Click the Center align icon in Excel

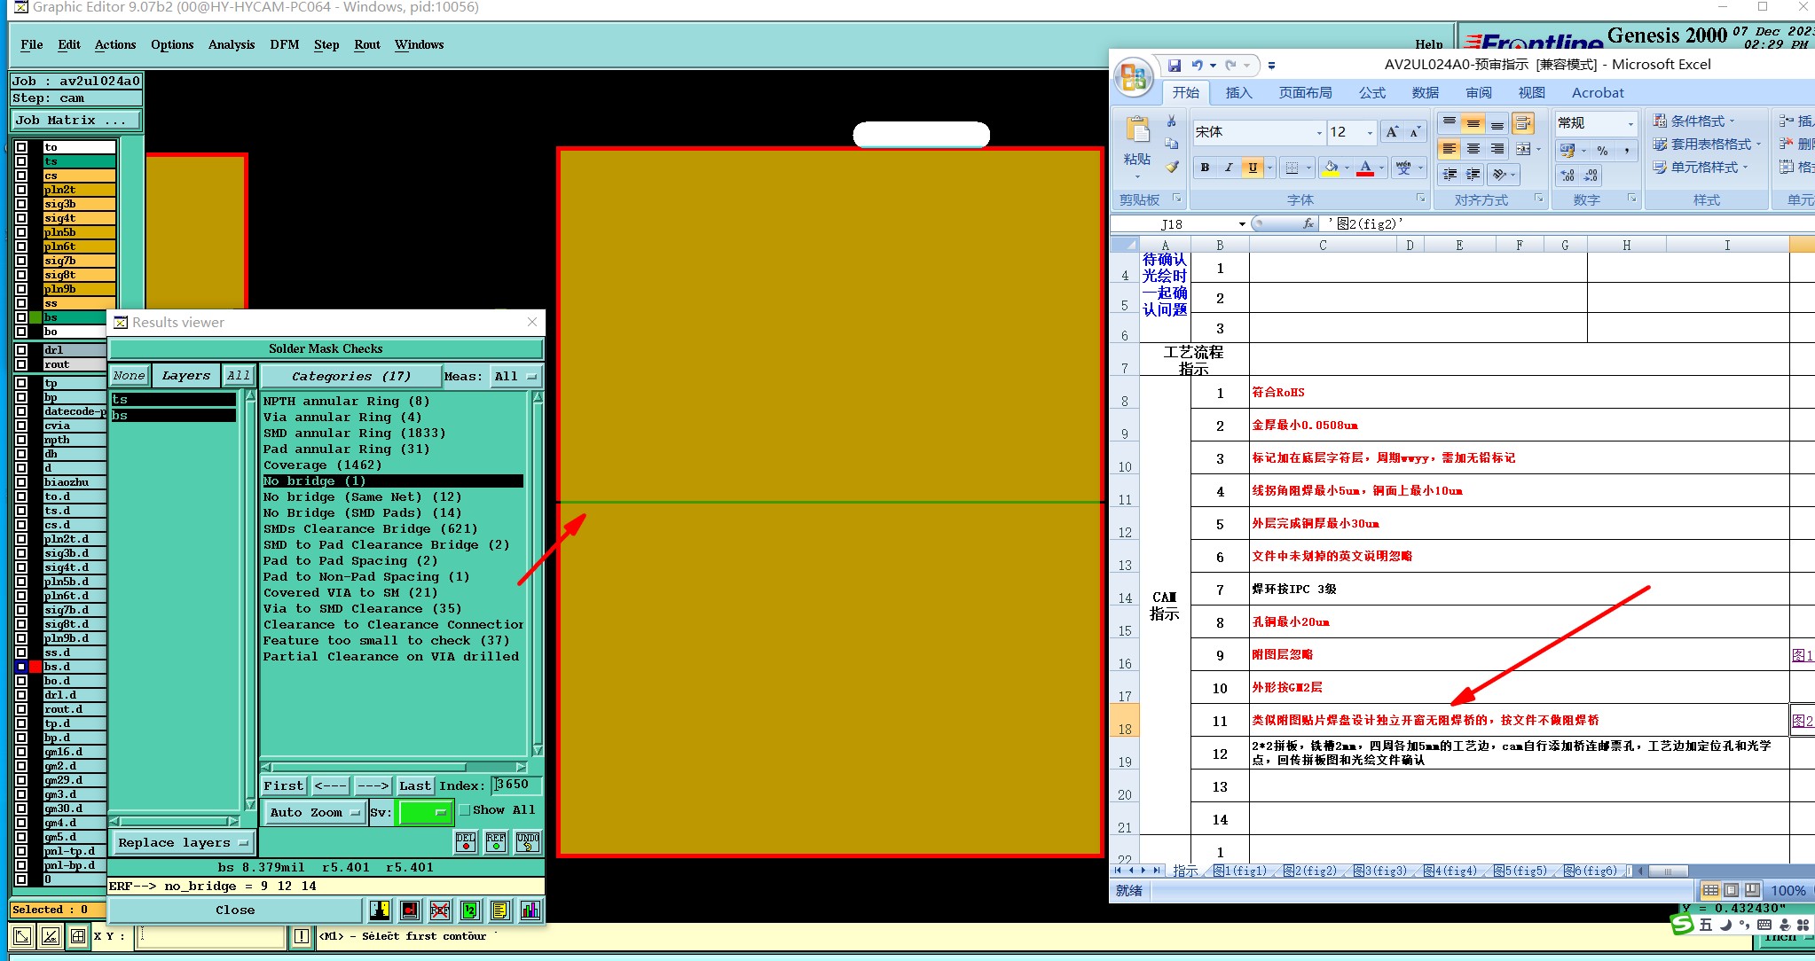click(x=1473, y=148)
